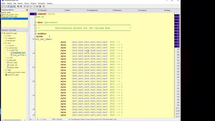
Task: Click the red H toolbar icon
Action: (x=28, y=6)
